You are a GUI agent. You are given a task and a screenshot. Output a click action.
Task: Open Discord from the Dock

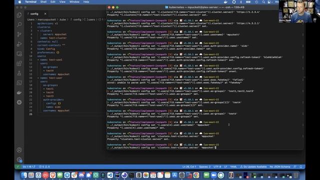click(x=81, y=175)
